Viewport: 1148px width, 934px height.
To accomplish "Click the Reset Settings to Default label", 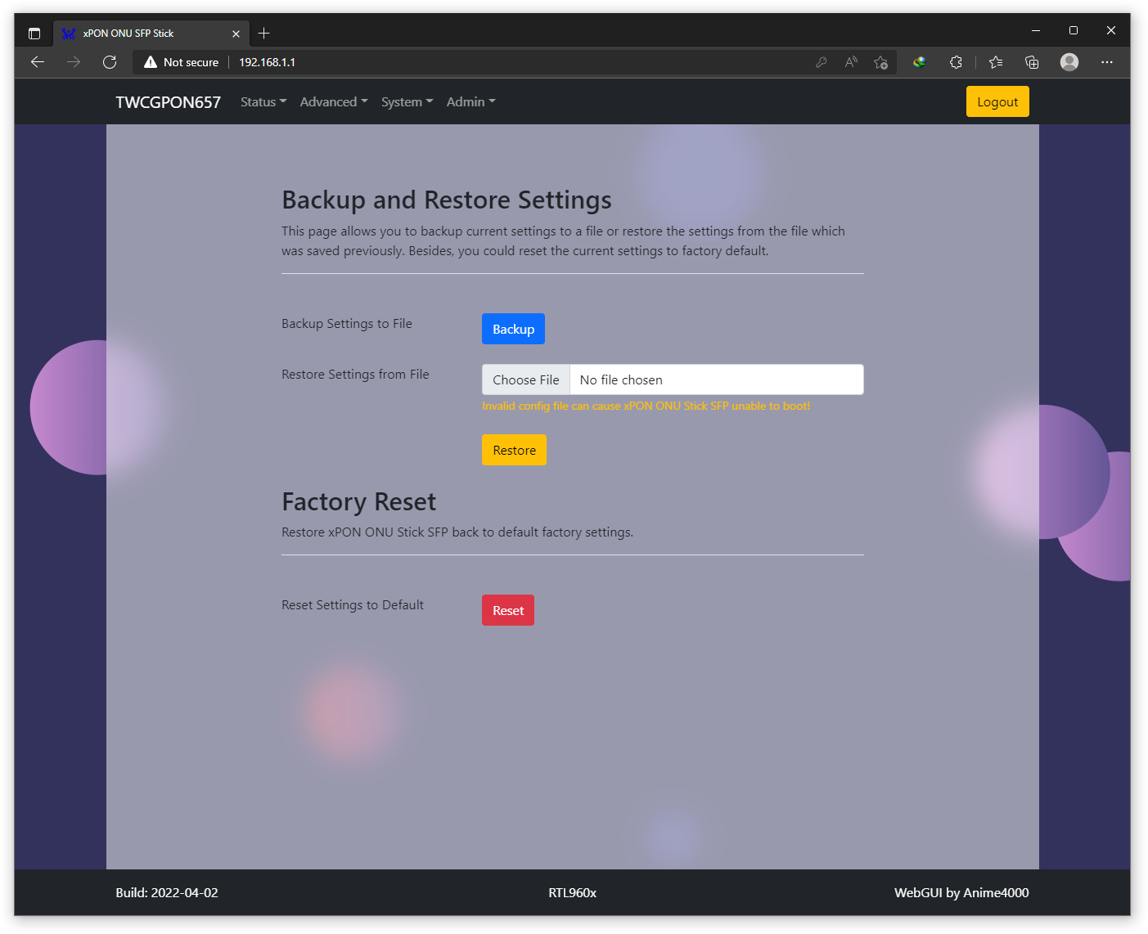I will tap(353, 605).
